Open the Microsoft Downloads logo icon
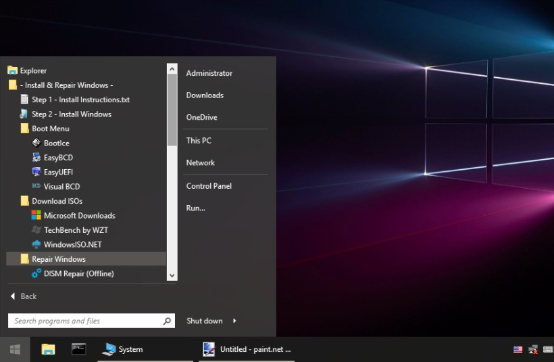 click(x=36, y=215)
